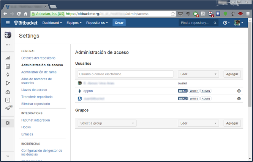
Task: Open the Chrome menu icon
Action: 248,14
